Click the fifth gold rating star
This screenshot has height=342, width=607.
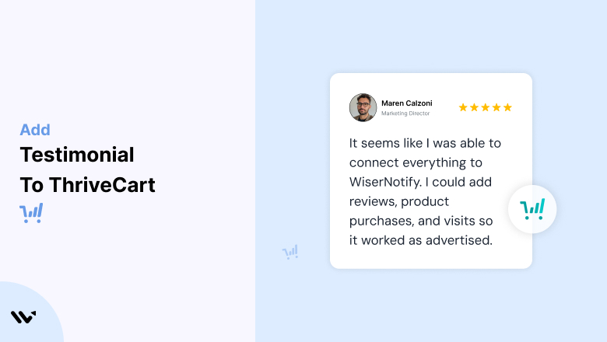[x=508, y=107]
